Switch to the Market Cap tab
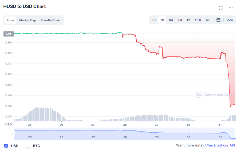The width and height of the screenshot is (241, 155). point(27,20)
